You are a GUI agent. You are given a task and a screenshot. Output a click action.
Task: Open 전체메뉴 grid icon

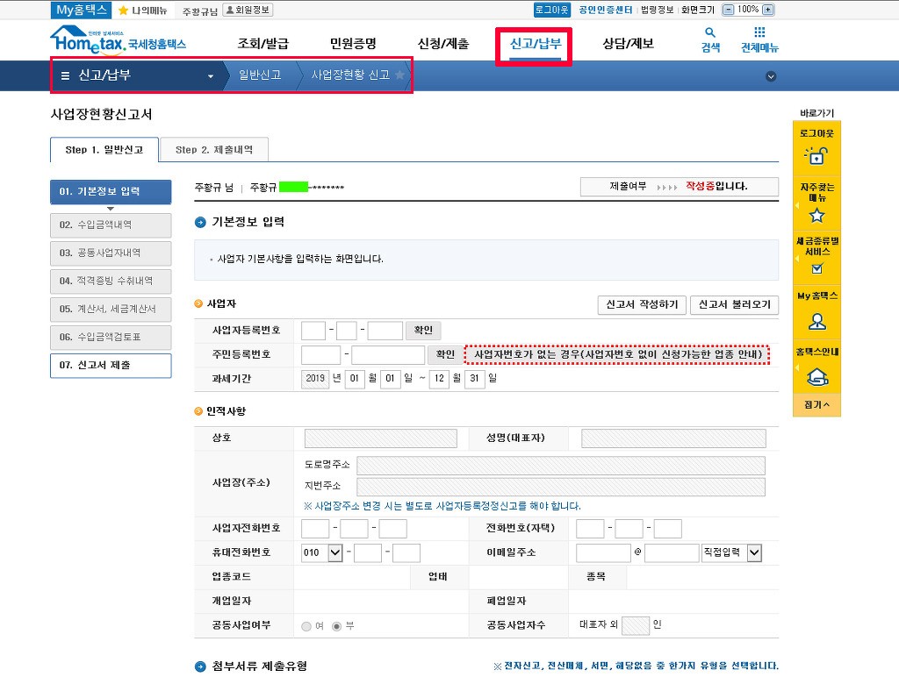click(x=759, y=32)
